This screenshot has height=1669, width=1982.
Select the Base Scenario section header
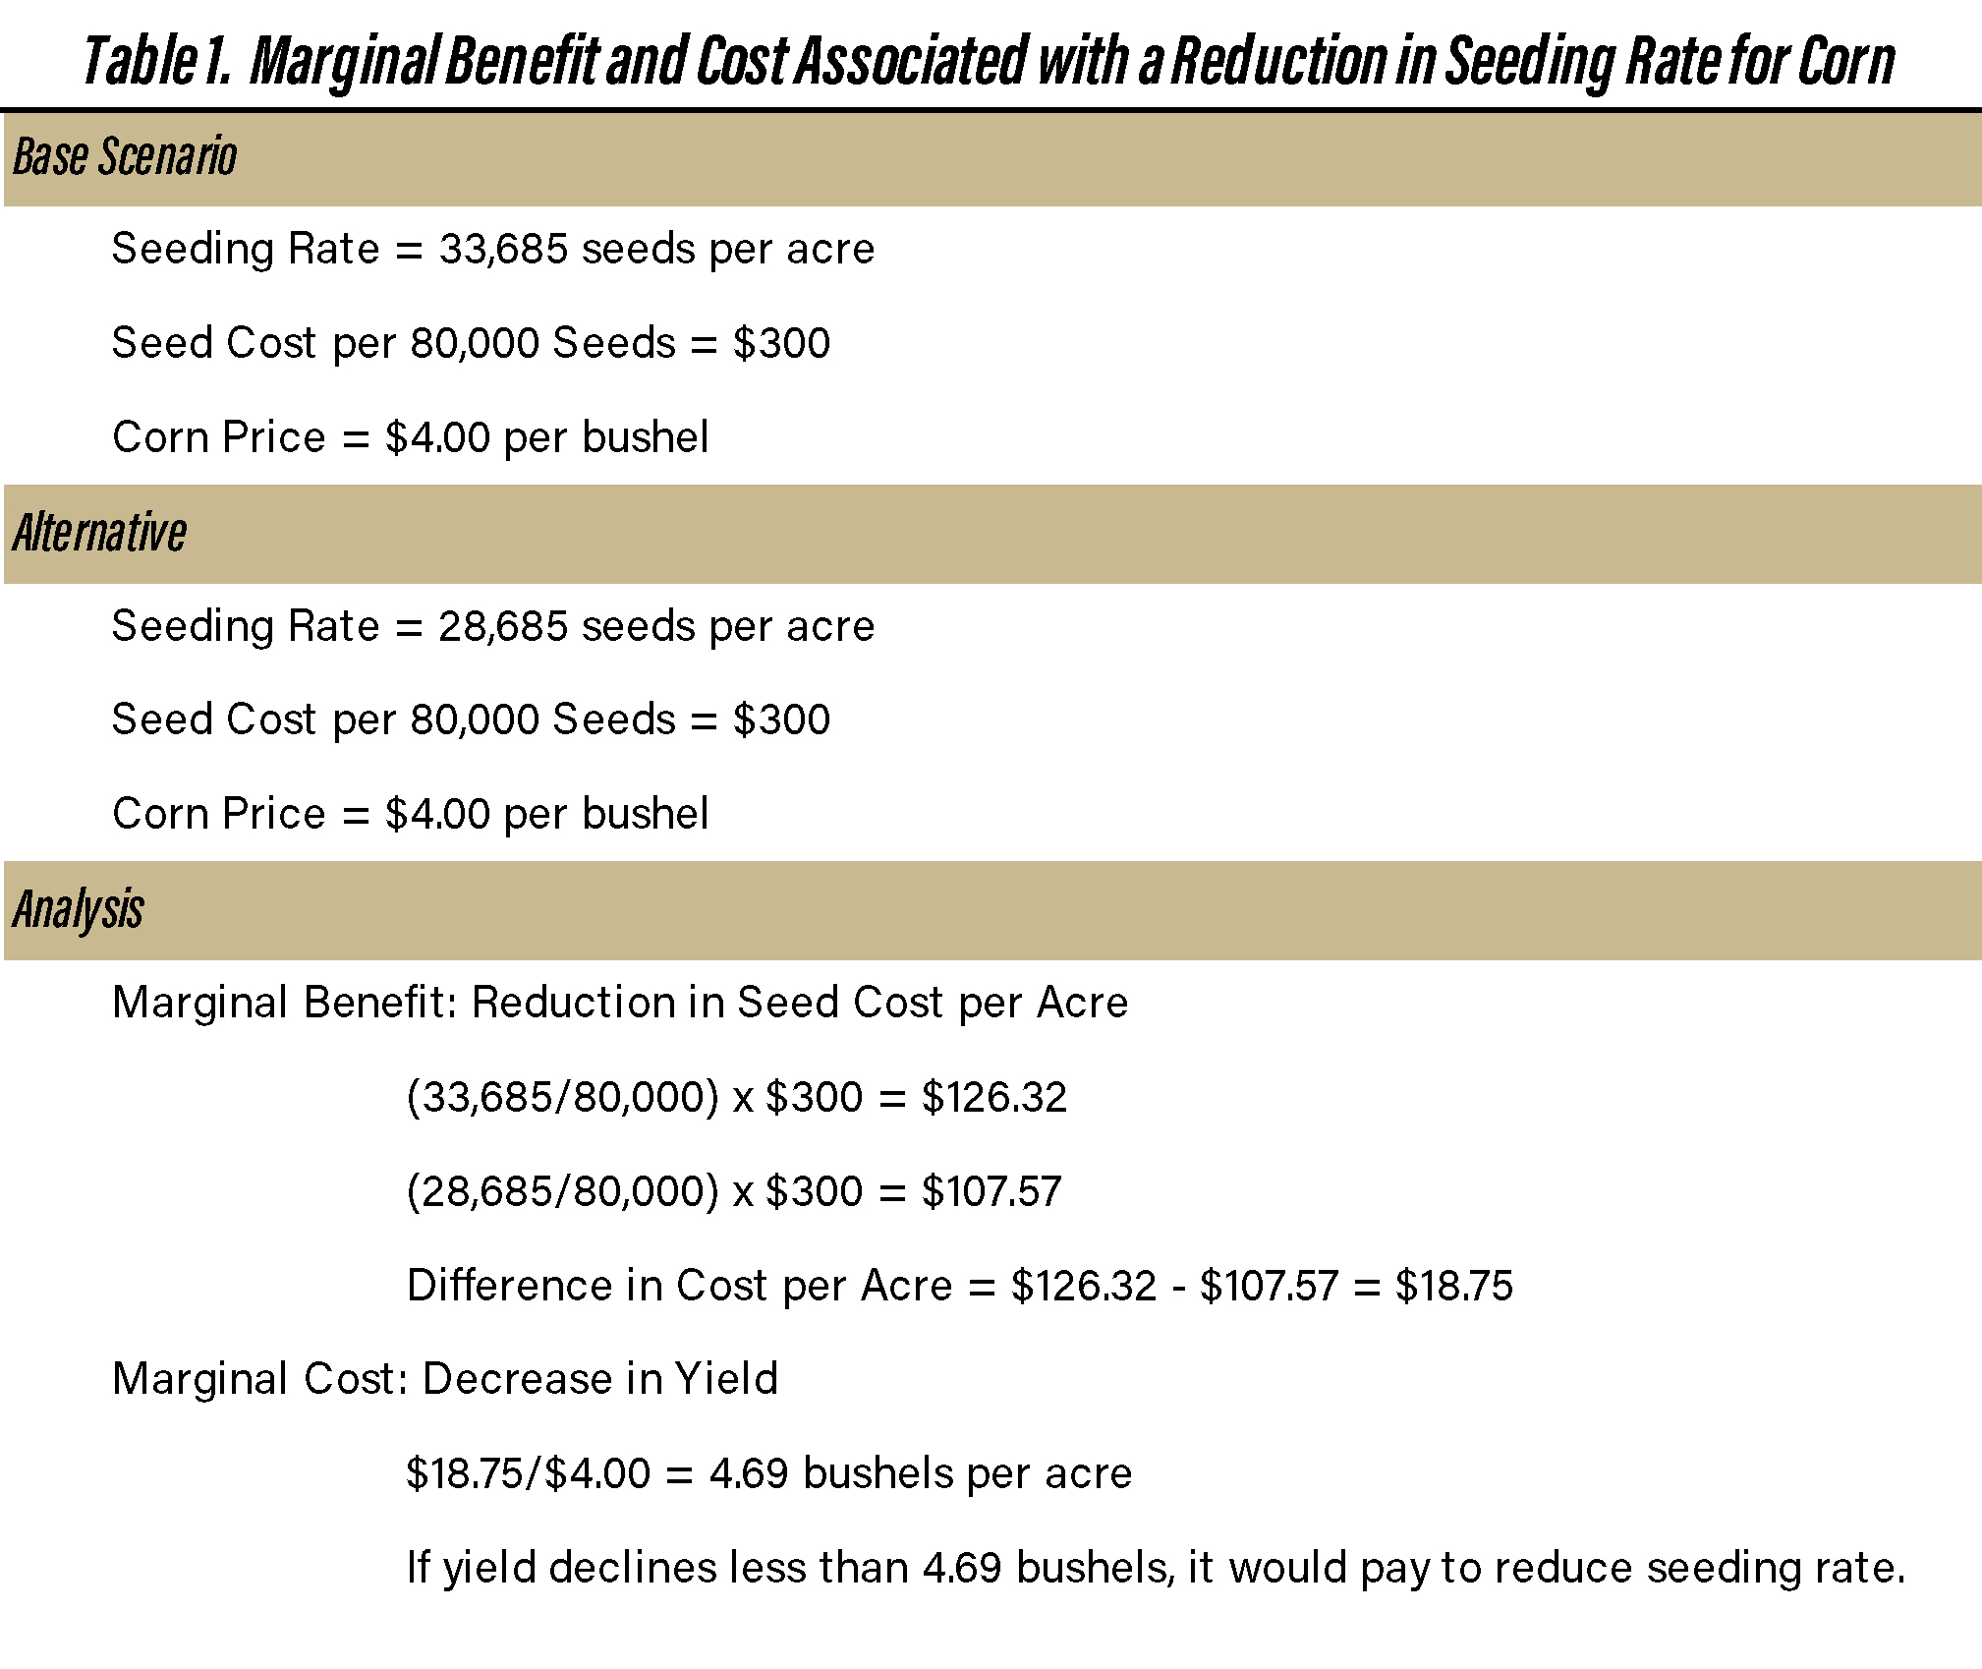pyautogui.click(x=125, y=157)
